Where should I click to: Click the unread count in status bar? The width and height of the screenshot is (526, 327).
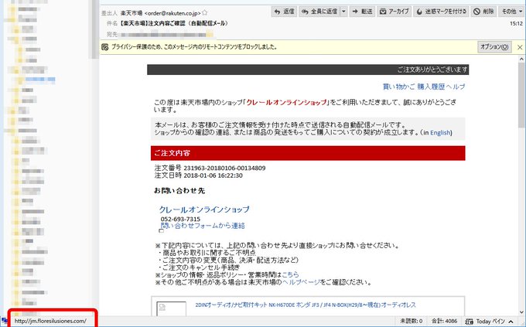412,321
